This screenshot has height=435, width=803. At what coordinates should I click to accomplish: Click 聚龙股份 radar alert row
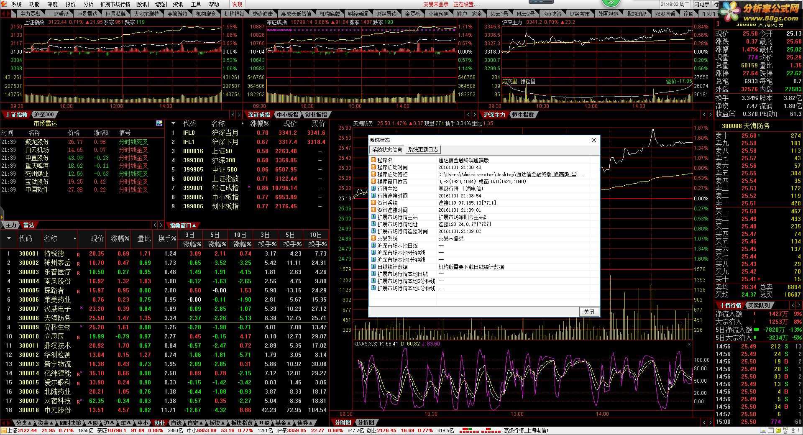82,142
